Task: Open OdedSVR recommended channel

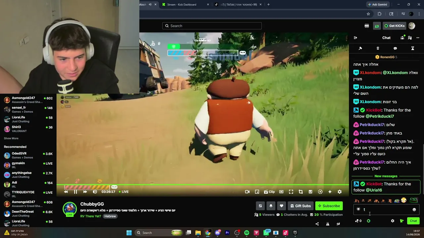Action: (28, 155)
